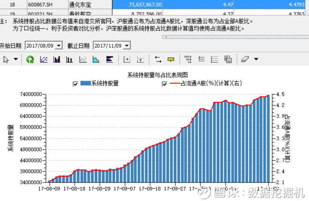Click the red 占流通A股 legend line
The height and width of the screenshot is (201, 309).
click(175, 83)
